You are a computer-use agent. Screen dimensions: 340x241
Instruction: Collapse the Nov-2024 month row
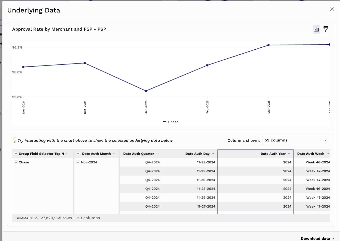point(78,162)
